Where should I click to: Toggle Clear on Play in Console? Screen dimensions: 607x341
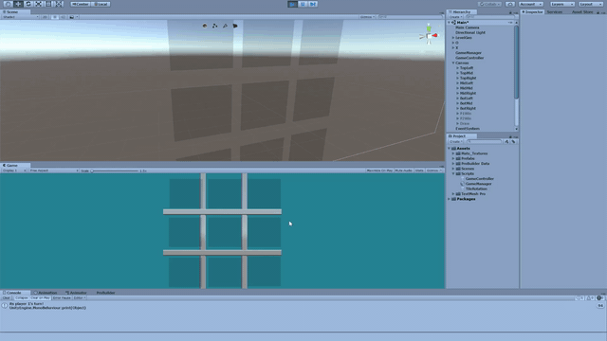pyautogui.click(x=40, y=298)
